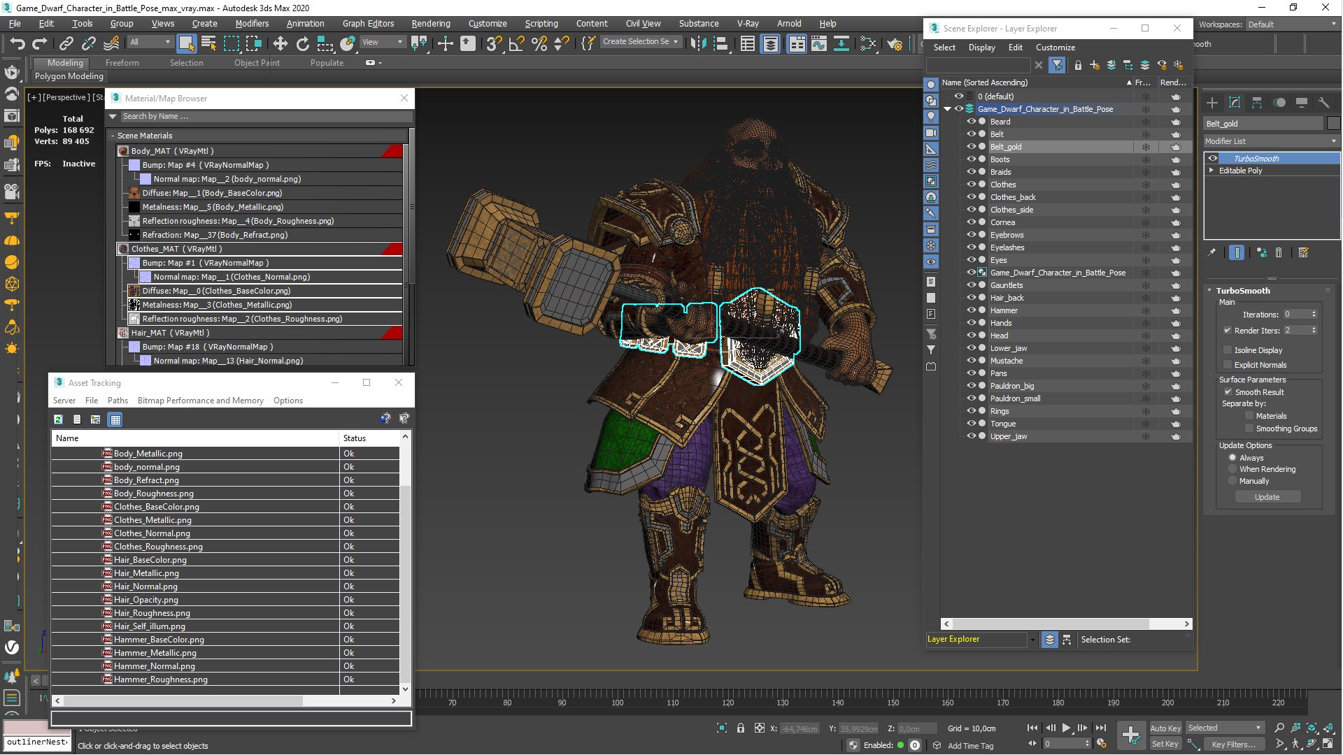Activate the Select and Rotate tool

(303, 43)
